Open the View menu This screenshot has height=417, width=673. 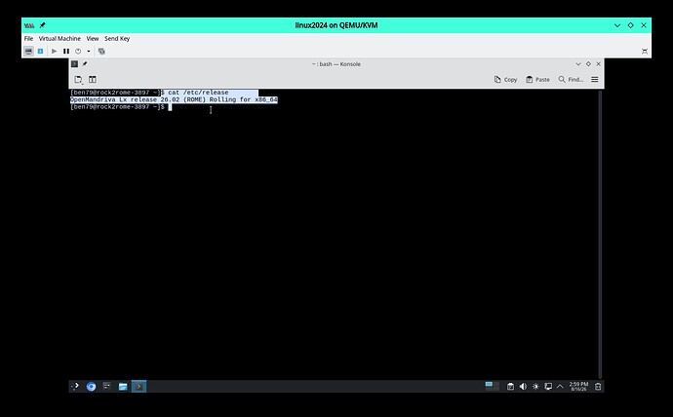(93, 39)
